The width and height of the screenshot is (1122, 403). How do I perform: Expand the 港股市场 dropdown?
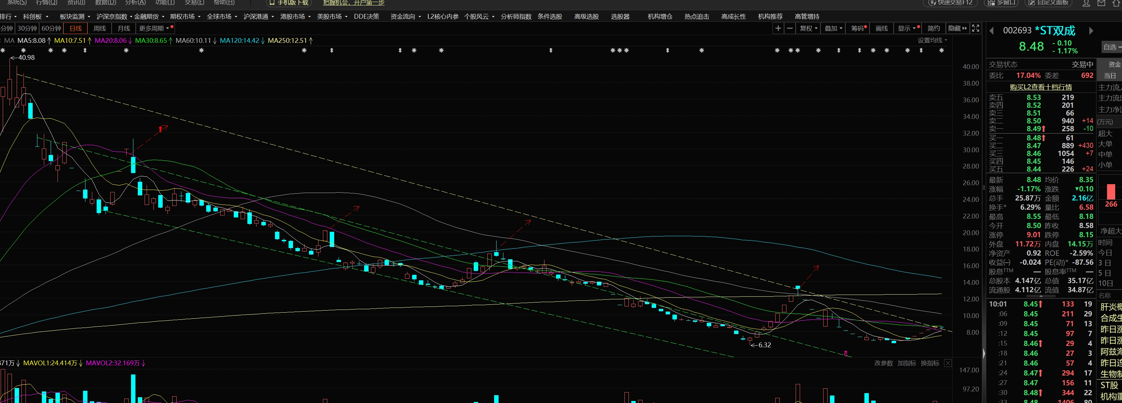pos(295,17)
